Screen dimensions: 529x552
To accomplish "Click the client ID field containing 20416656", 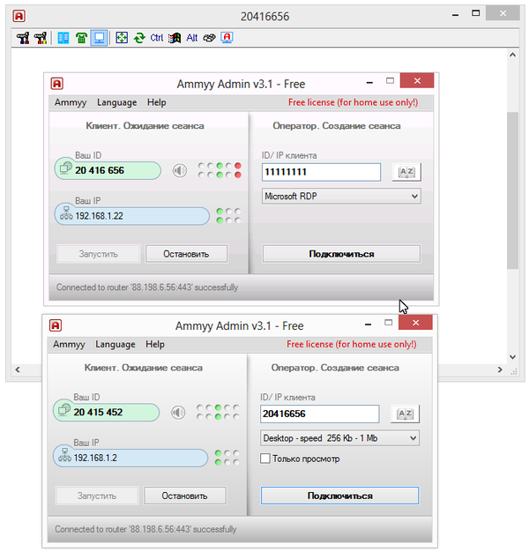I will click(319, 414).
